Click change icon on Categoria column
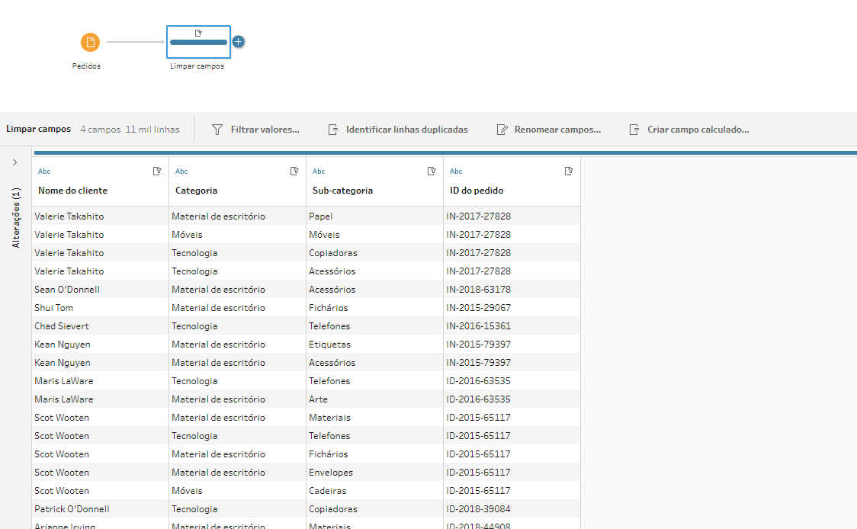857x529 pixels. [294, 172]
